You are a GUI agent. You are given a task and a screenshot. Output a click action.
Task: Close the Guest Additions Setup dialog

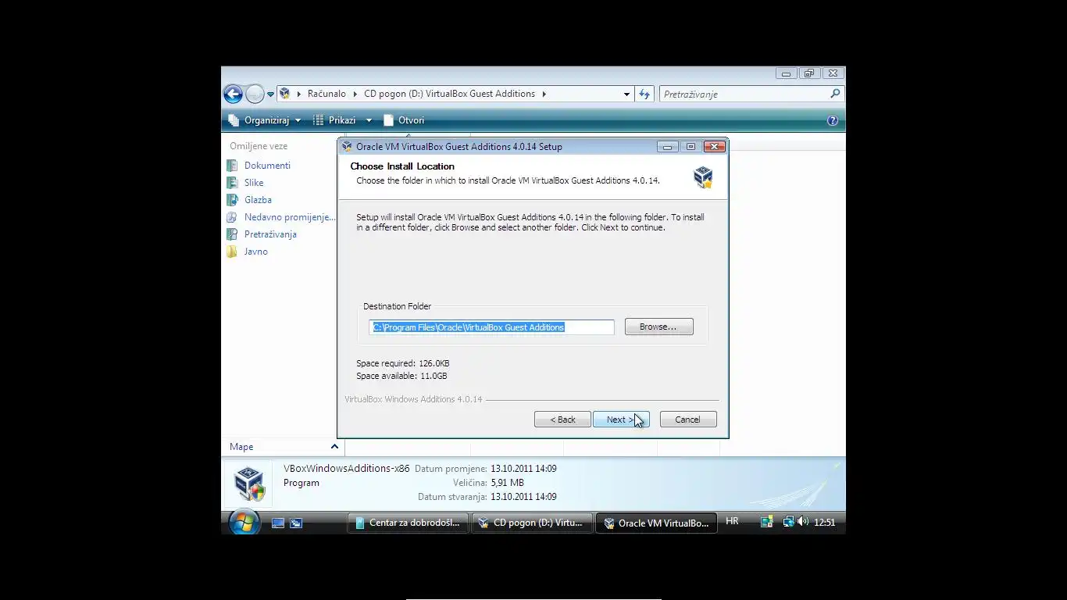click(x=714, y=147)
